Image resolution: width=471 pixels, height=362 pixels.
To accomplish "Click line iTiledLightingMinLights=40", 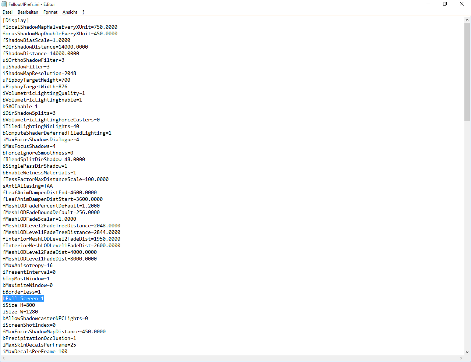I will [x=41, y=126].
